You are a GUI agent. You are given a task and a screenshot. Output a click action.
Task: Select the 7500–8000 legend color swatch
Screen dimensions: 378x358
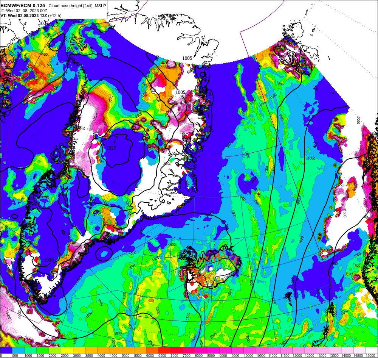coord(189,350)
